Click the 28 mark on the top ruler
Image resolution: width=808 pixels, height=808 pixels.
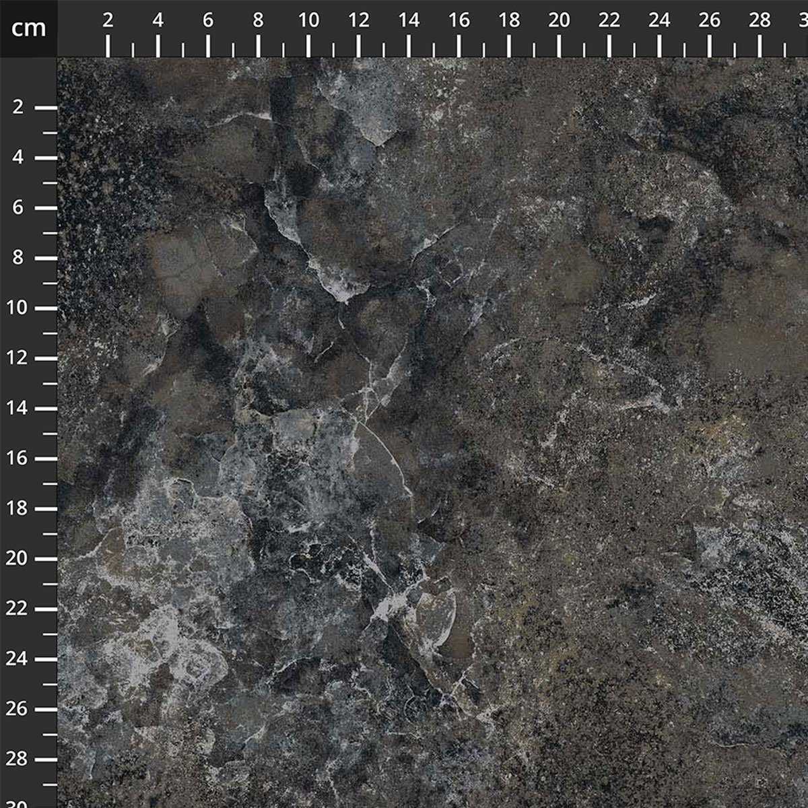760,21
